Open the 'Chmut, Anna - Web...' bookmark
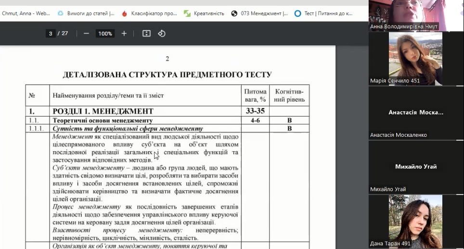The width and height of the screenshot is (464, 249). click(x=26, y=13)
